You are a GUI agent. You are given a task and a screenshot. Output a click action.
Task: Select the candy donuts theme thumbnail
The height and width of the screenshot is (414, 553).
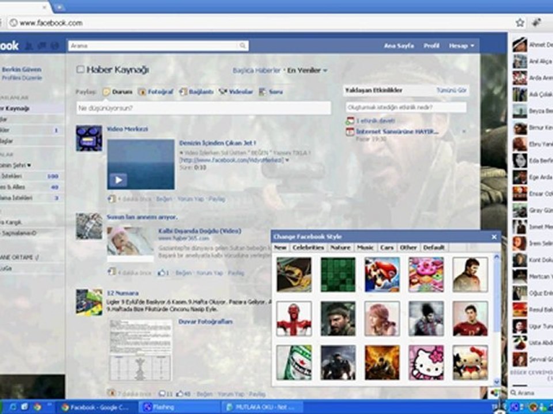pos(426,275)
